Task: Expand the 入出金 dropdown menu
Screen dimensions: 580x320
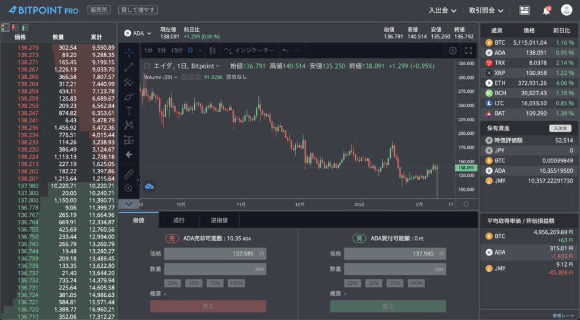Action: [442, 10]
